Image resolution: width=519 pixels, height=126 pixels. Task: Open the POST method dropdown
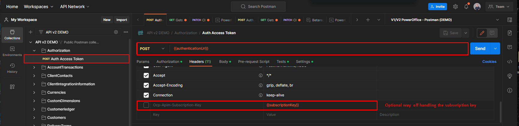point(152,49)
